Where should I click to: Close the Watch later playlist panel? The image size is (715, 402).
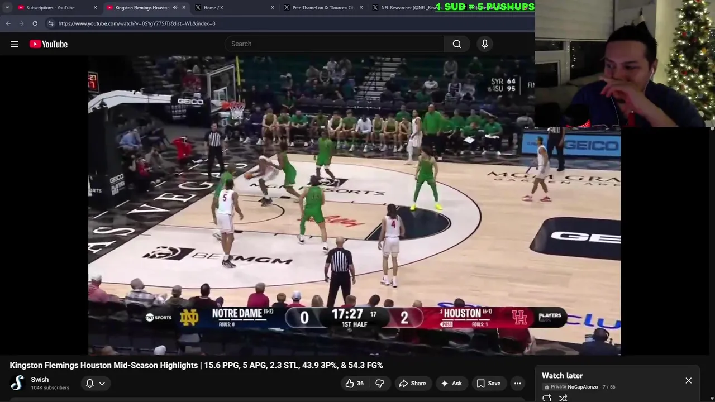pos(688,381)
